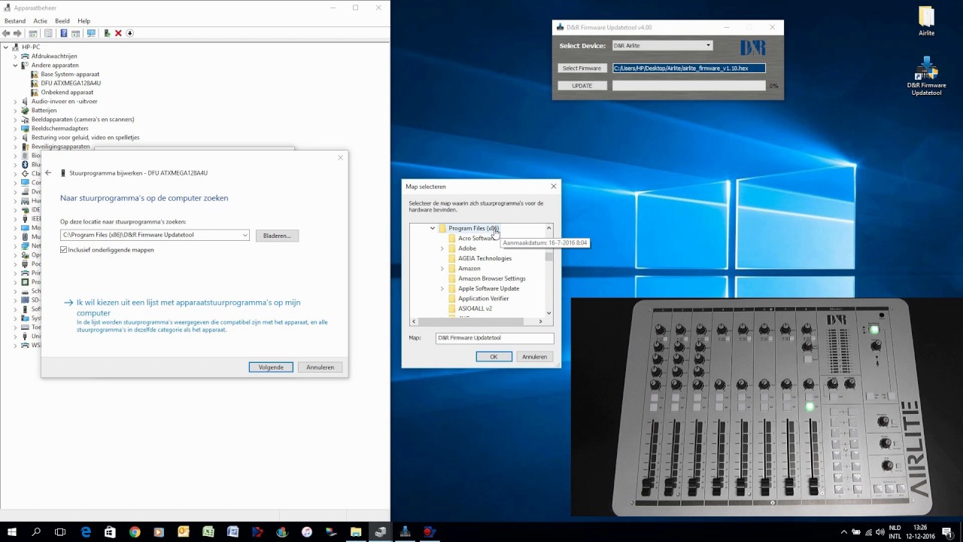The width and height of the screenshot is (963, 542).
Task: Click the update driver icon with green arrow
Action: coord(107,33)
